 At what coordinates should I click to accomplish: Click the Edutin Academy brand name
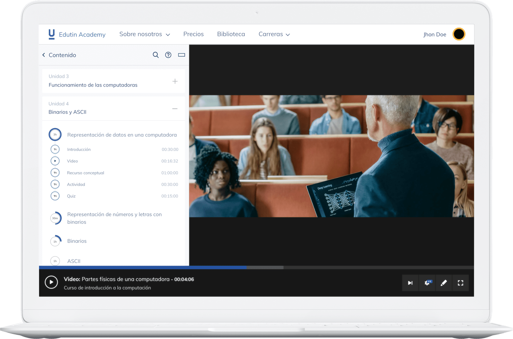(82, 35)
